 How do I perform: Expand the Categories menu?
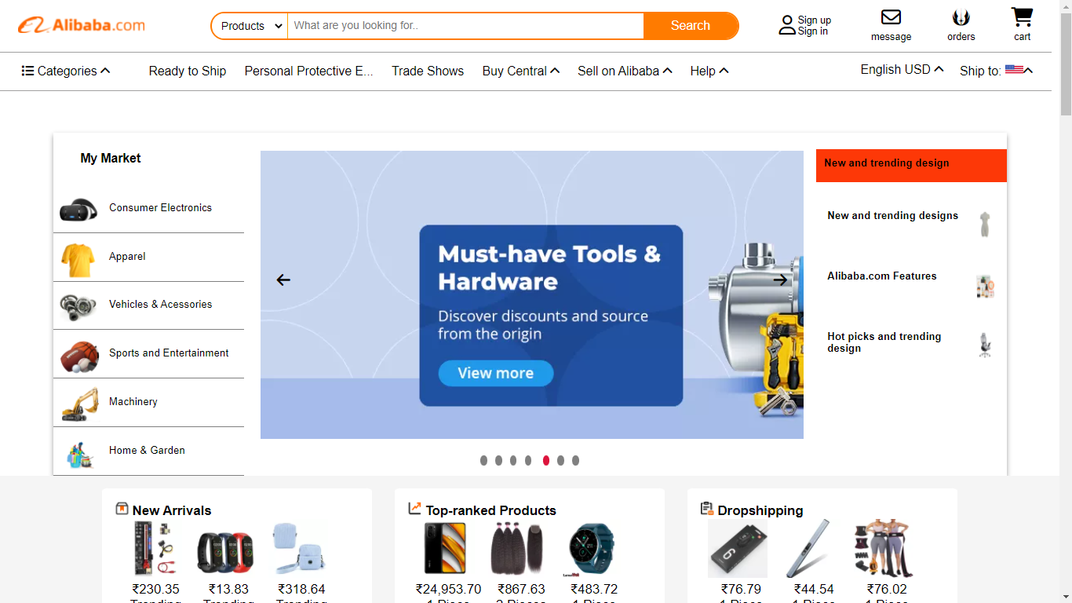66,71
